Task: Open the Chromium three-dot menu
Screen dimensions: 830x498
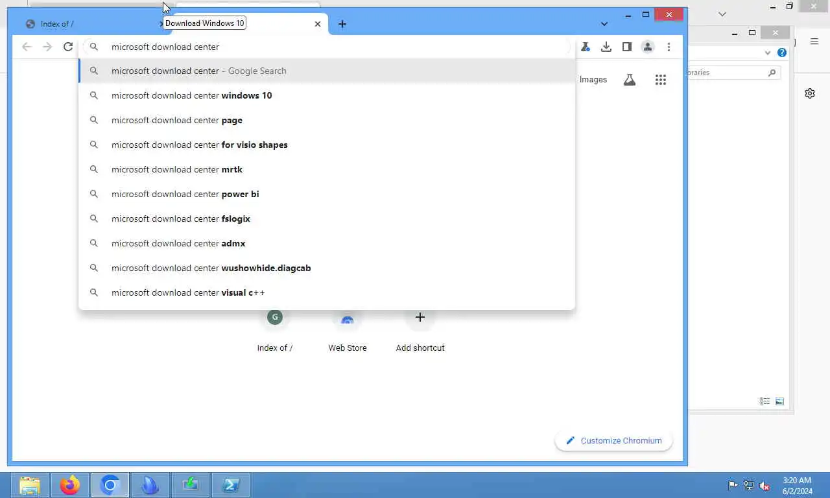Action: coord(669,47)
